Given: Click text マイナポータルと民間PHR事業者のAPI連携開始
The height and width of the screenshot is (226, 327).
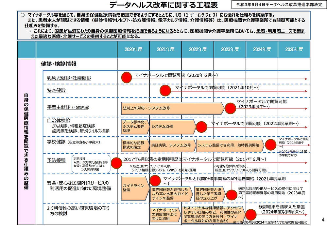Looking at the screenshot, I should click(209, 179).
